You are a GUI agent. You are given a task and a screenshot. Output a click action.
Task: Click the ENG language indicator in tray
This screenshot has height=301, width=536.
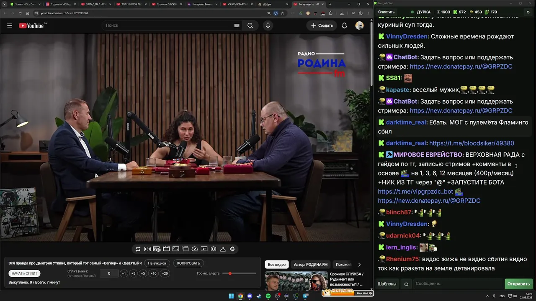502,296
